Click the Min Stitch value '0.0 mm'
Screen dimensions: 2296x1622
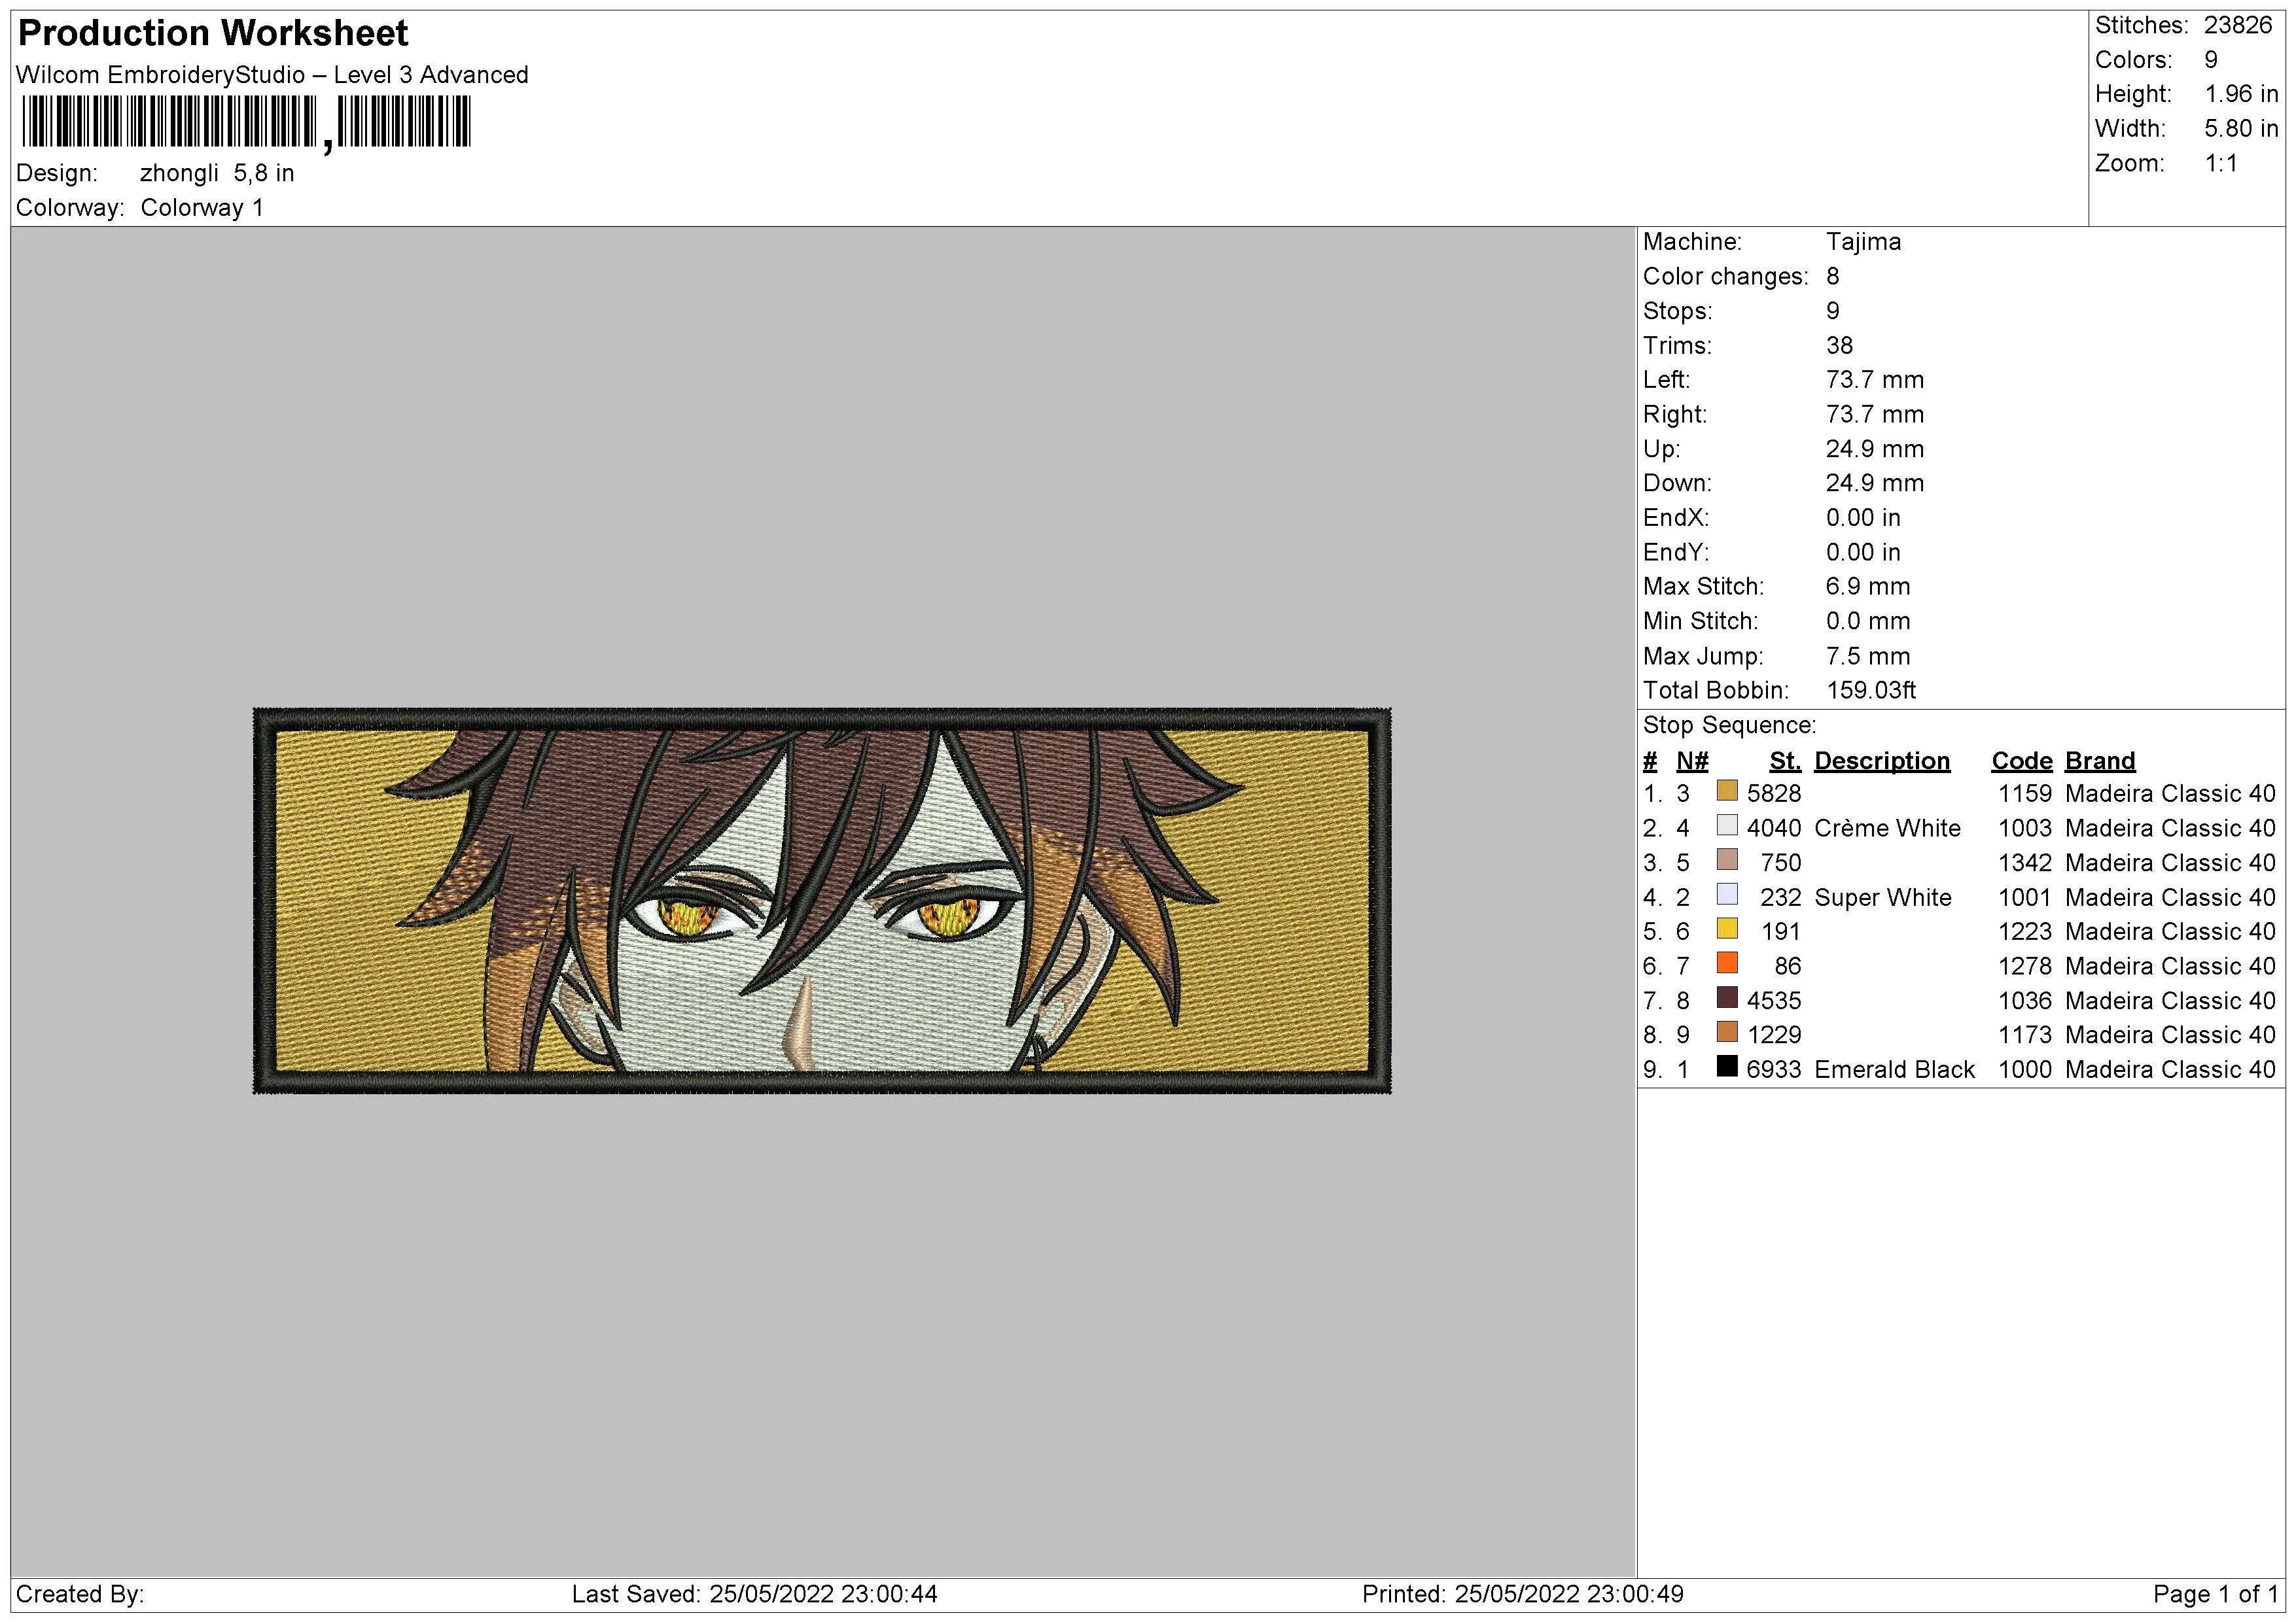click(x=1868, y=621)
